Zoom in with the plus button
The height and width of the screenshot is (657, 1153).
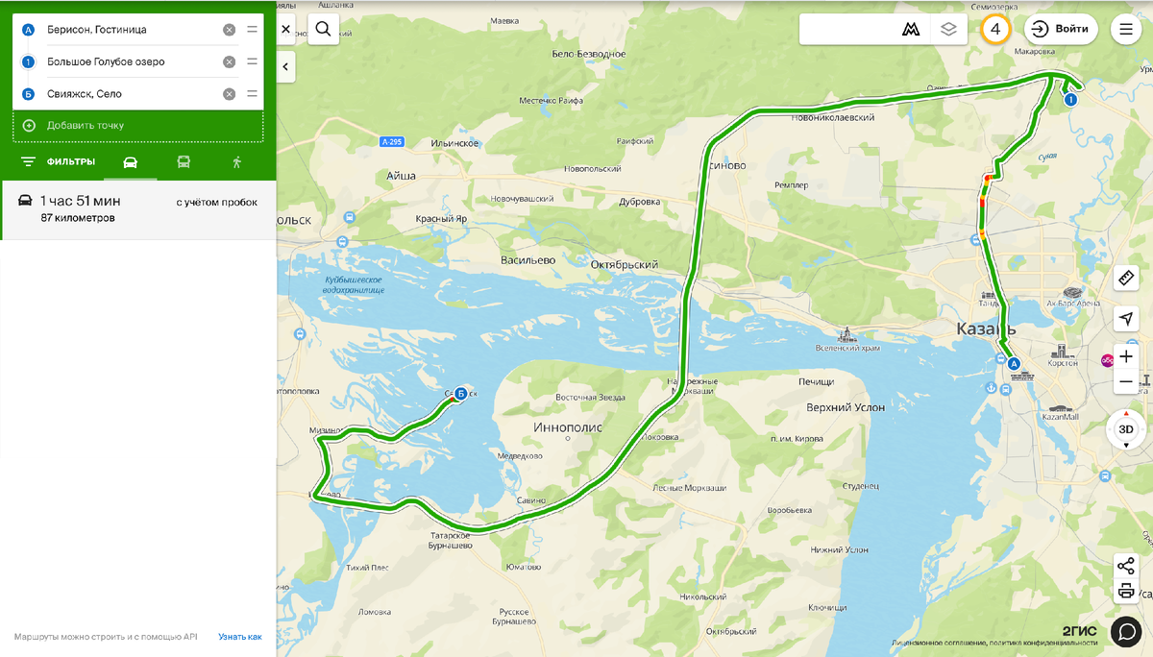(1126, 356)
